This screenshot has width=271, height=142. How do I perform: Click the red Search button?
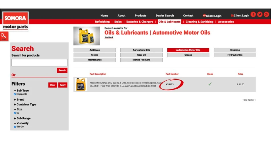(x=62, y=70)
